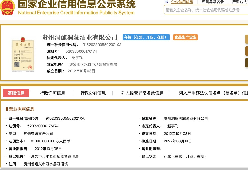Switch to the 行政处罚信息 tab

93,93
